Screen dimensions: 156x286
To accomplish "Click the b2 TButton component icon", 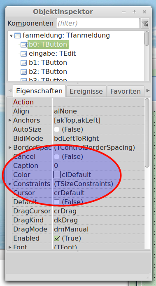I will point(23,72).
